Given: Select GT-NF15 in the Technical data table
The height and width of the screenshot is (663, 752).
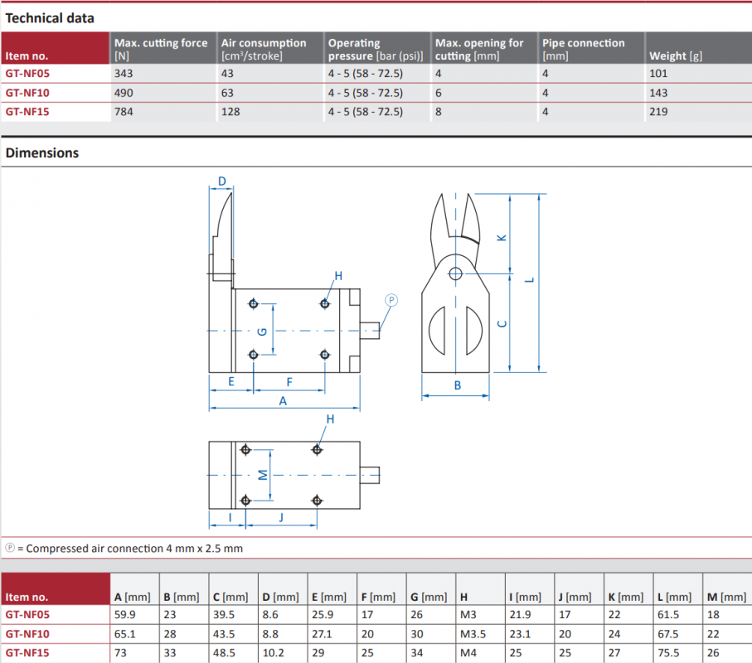Looking at the screenshot, I should coord(27,112).
